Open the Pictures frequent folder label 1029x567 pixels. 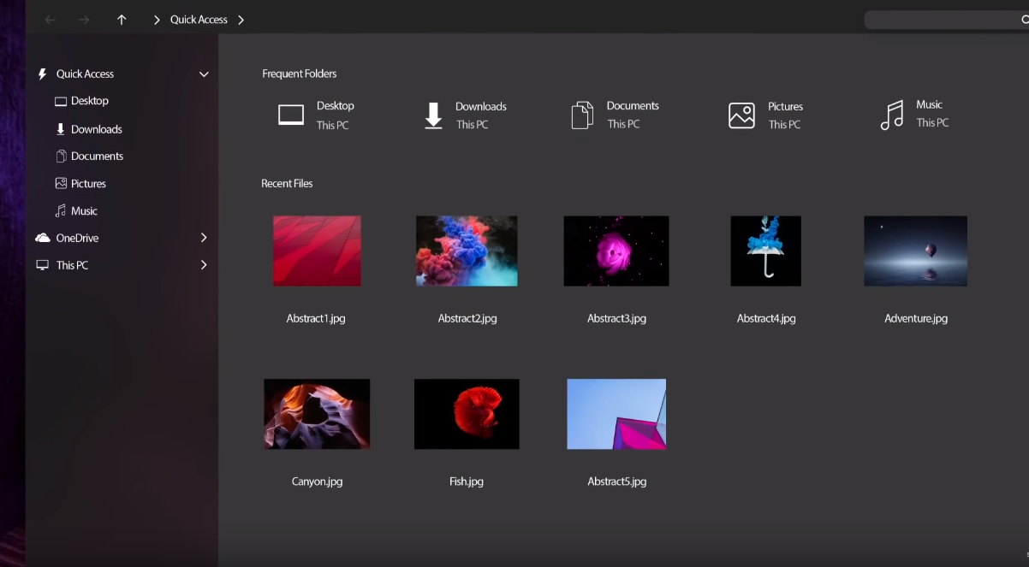785,107
